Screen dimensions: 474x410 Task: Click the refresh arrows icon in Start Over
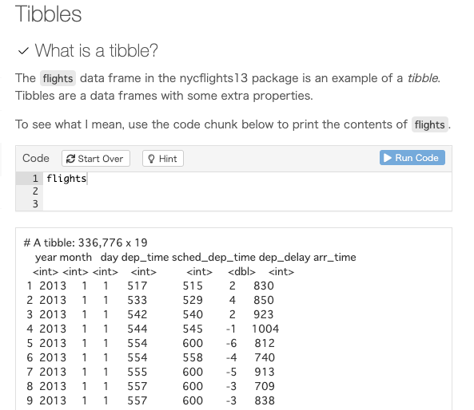coord(70,159)
